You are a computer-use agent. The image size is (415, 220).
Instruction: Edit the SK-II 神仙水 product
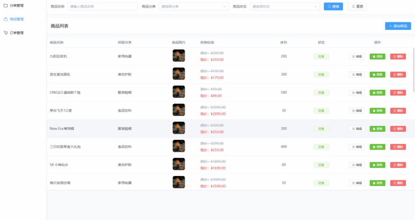click(x=357, y=165)
